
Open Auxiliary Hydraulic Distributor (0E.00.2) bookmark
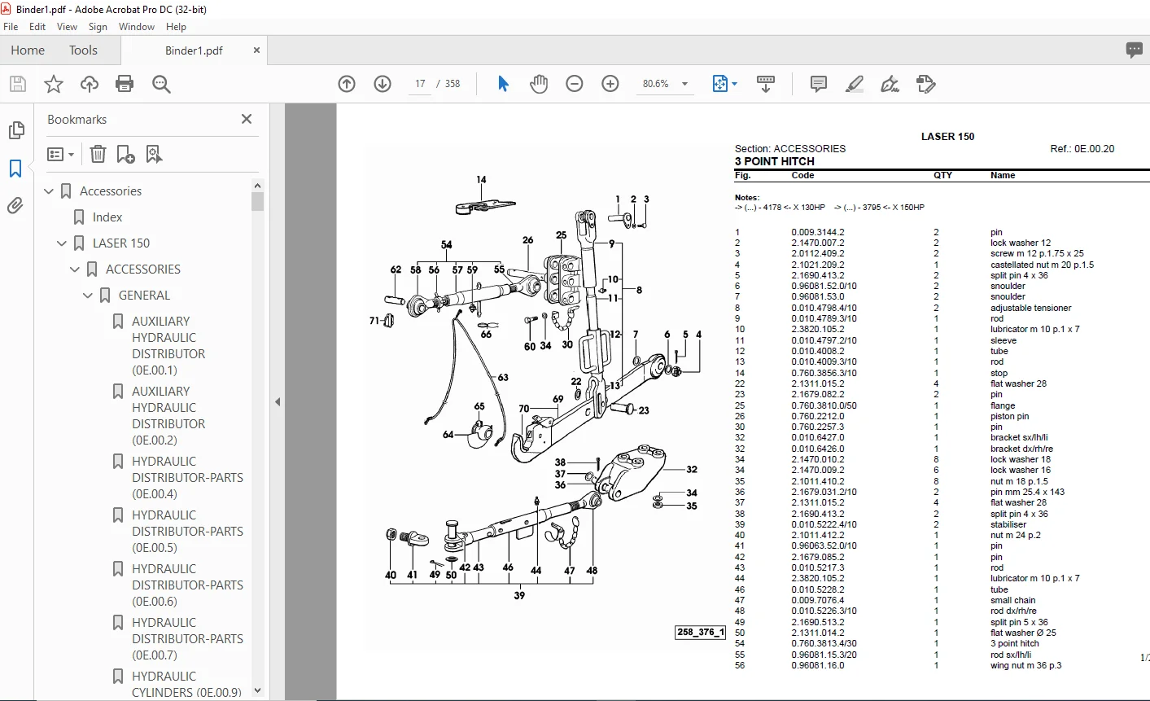168,416
